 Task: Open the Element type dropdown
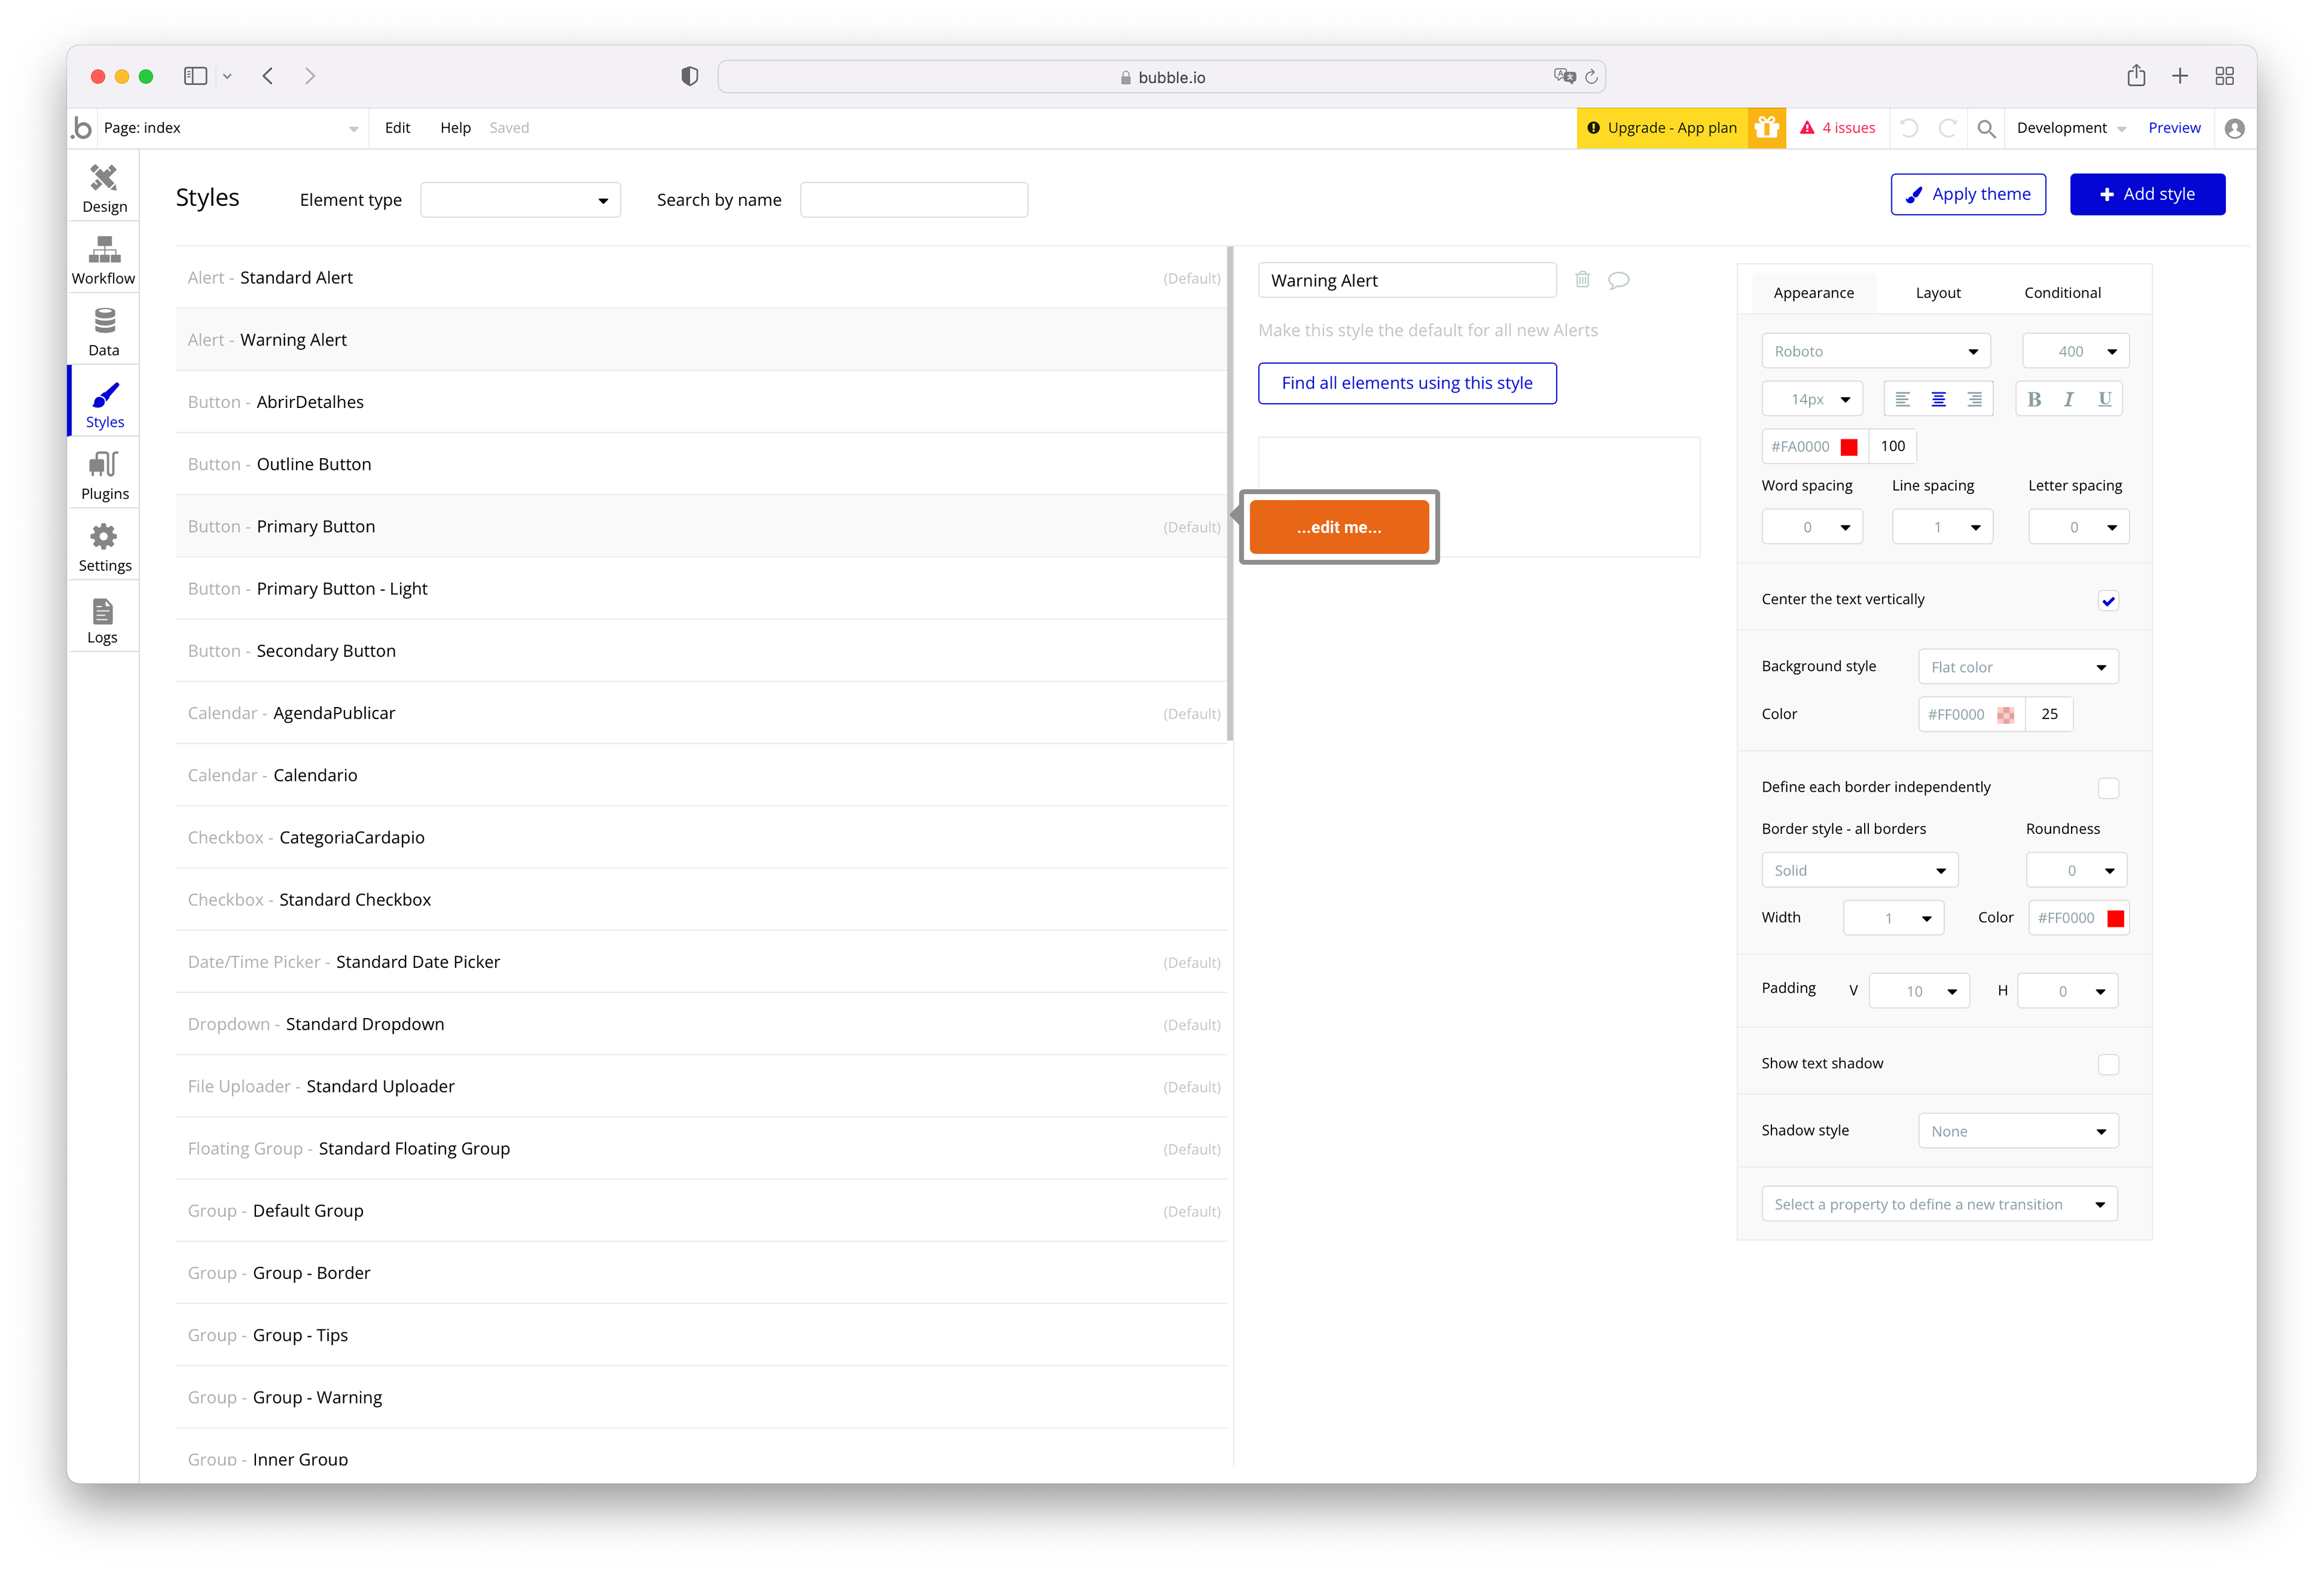pos(520,200)
